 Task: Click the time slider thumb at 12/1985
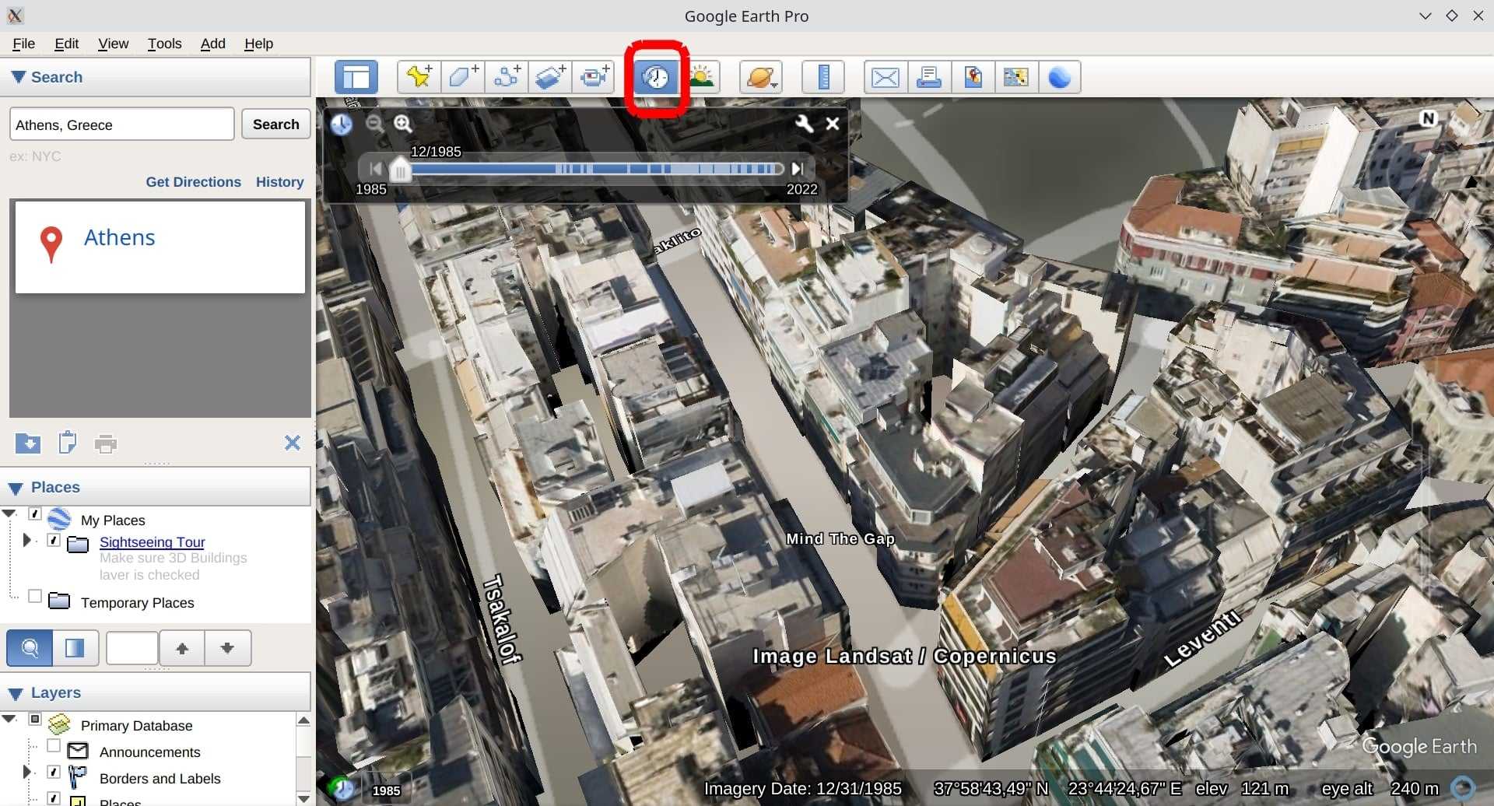coord(400,169)
